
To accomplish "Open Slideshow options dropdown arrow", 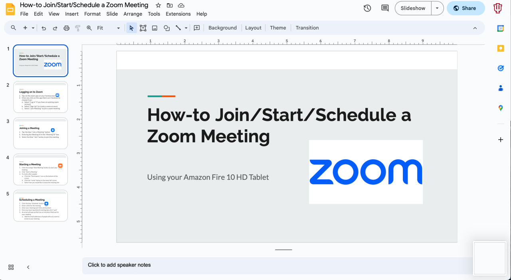I will click(x=438, y=8).
